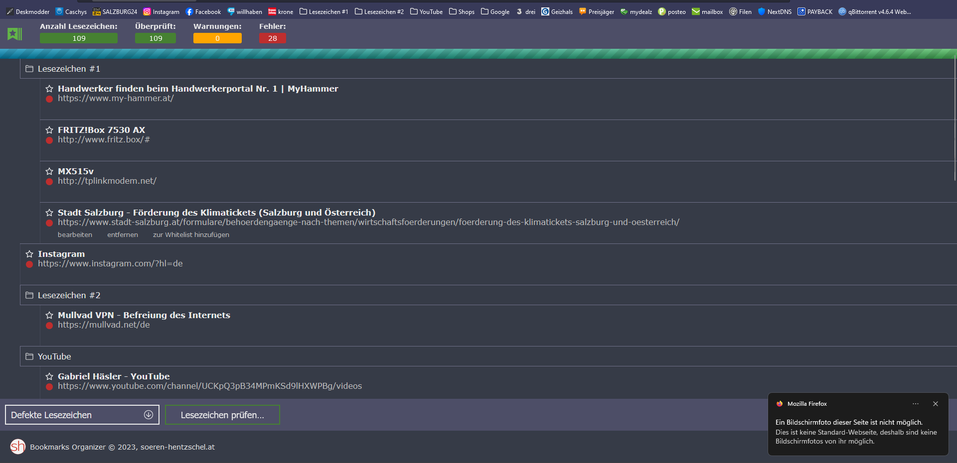This screenshot has width=957, height=463.
Task: Open the Caschys bookmark
Action: [x=71, y=11]
